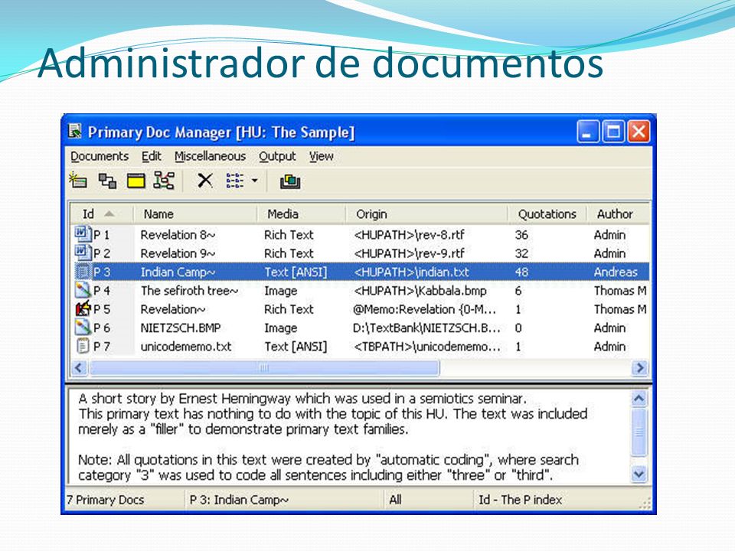The width and height of the screenshot is (735, 551).
Task: Click the list view style icon
Action: pyautogui.click(x=234, y=181)
